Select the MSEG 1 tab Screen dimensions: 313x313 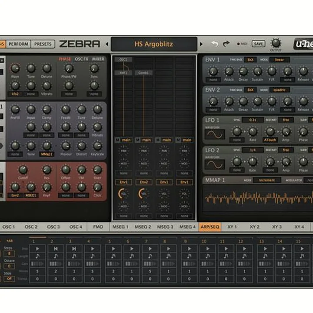coord(120,227)
